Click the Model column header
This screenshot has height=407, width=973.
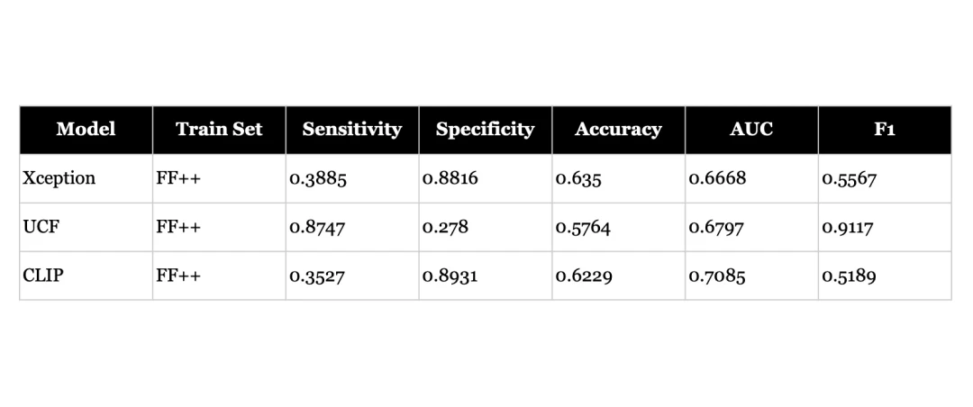[86, 130]
